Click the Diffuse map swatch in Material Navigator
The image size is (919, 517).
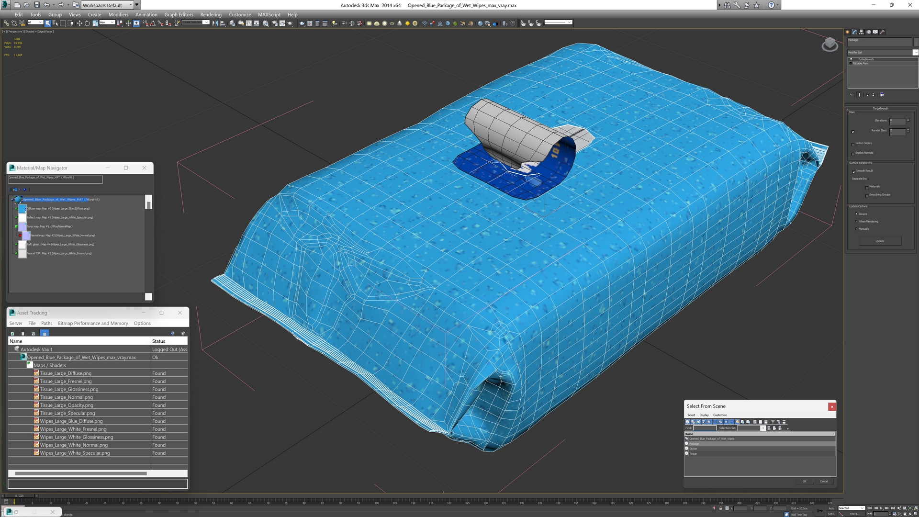pos(22,209)
